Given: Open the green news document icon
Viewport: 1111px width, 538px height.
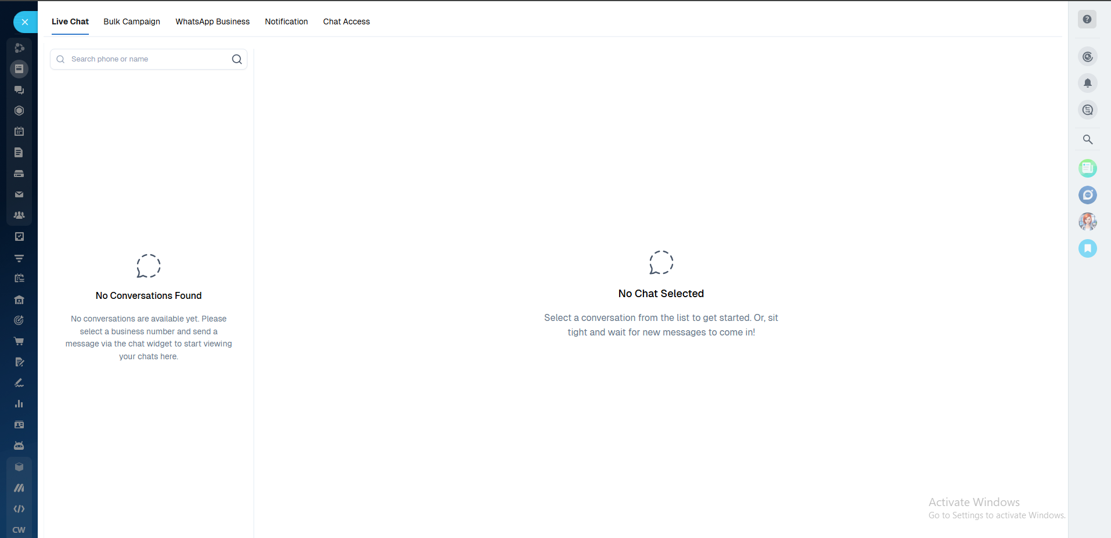Looking at the screenshot, I should (1088, 168).
